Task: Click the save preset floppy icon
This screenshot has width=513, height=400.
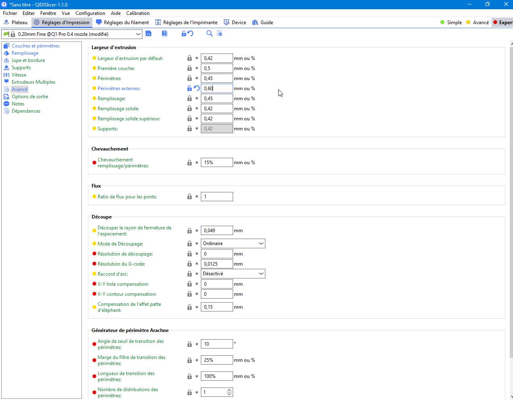Action: [x=148, y=34]
